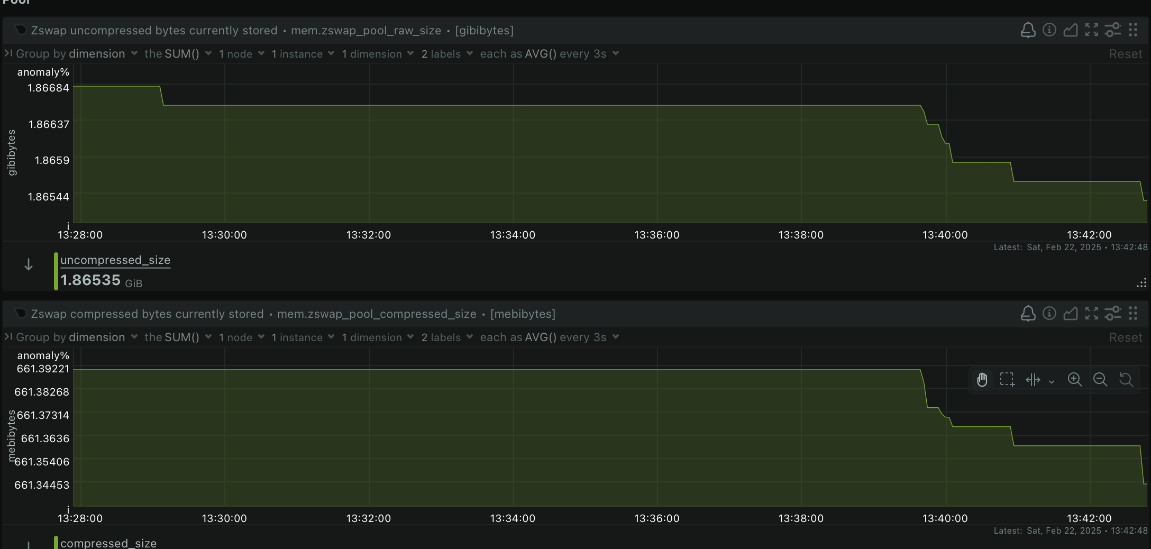Open 1 instance dropdown on compressed chart
This screenshot has width=1151, height=549.
(x=303, y=337)
